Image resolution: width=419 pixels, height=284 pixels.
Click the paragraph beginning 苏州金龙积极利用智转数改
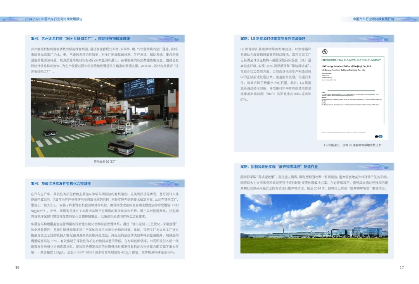105,60
